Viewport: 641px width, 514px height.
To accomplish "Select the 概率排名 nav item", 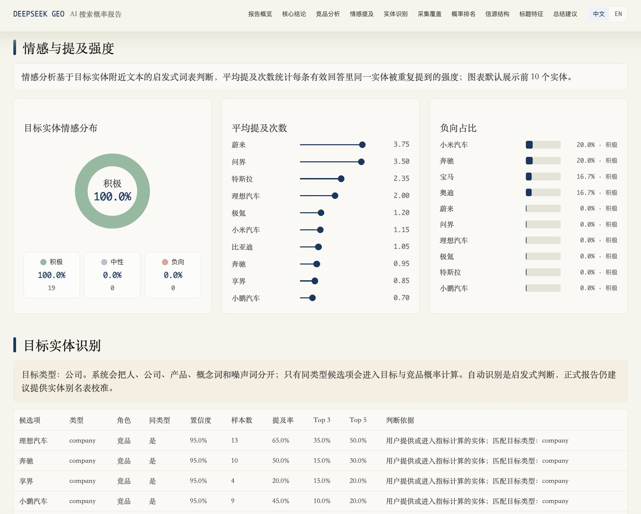I will pos(463,14).
